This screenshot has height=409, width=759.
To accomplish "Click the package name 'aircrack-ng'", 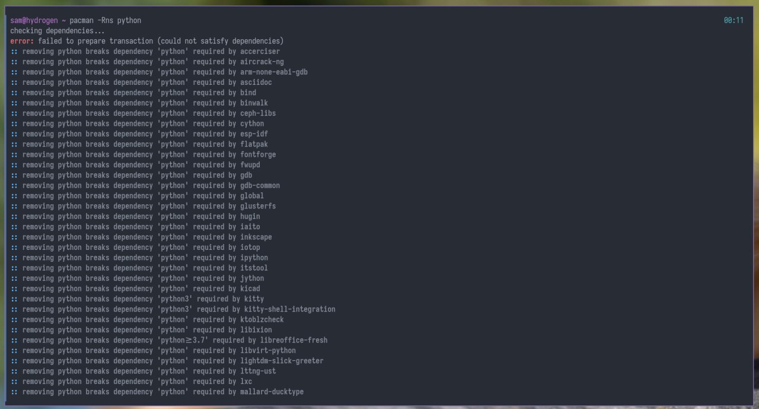I will click(x=261, y=62).
